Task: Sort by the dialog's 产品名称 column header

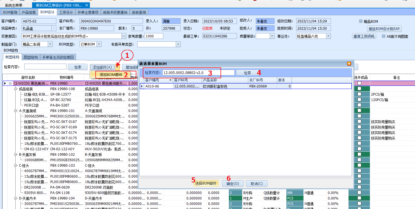Action: [x=225, y=80]
